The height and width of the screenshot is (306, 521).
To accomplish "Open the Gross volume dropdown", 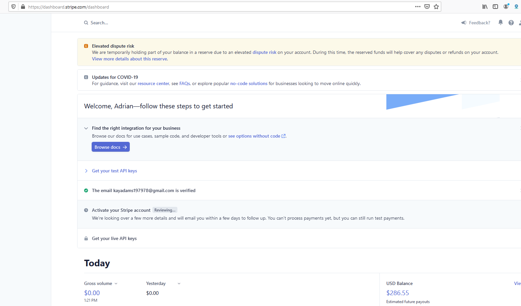I will pyautogui.click(x=101, y=283).
